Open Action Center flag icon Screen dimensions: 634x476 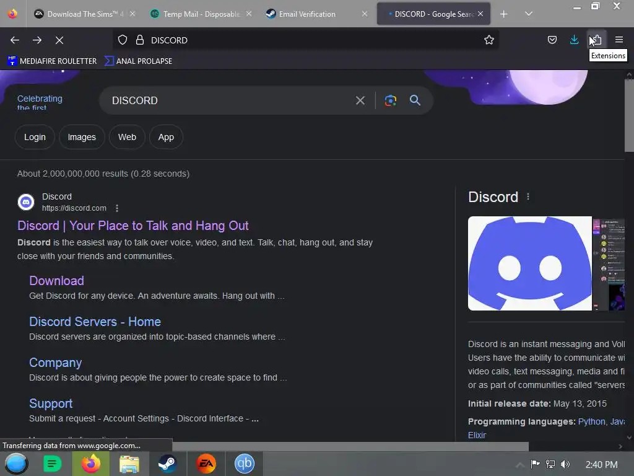[x=536, y=464]
